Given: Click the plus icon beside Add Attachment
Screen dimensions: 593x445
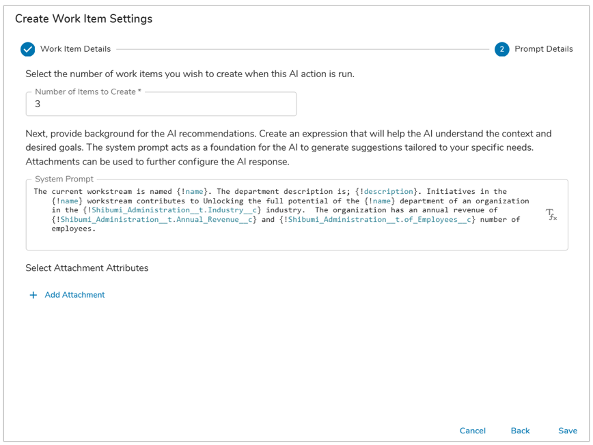Looking at the screenshot, I should (x=33, y=295).
